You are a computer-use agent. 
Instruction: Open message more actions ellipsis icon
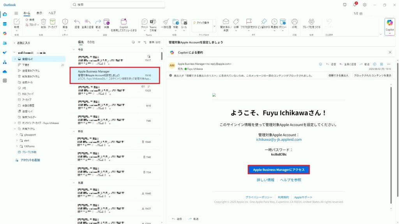tap(388, 64)
